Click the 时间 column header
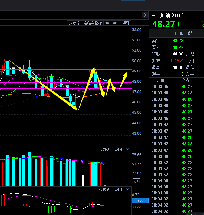 tap(161, 80)
